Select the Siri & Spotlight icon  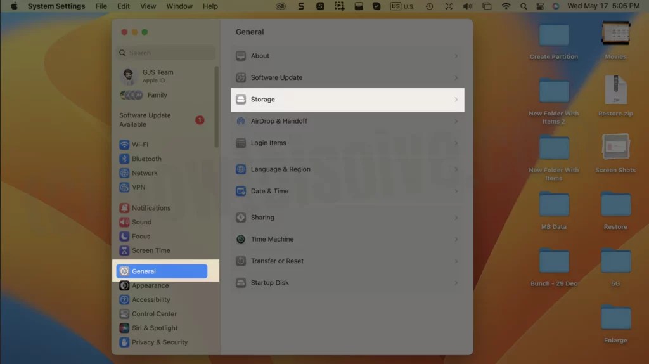click(124, 328)
